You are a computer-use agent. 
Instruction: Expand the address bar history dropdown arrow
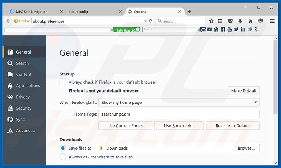point(145,21)
